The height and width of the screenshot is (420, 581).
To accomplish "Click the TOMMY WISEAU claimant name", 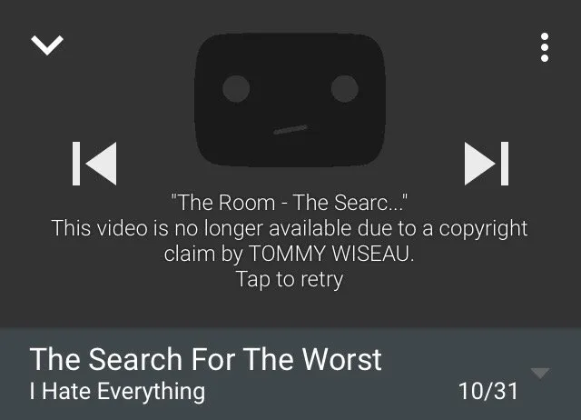I will tap(331, 254).
